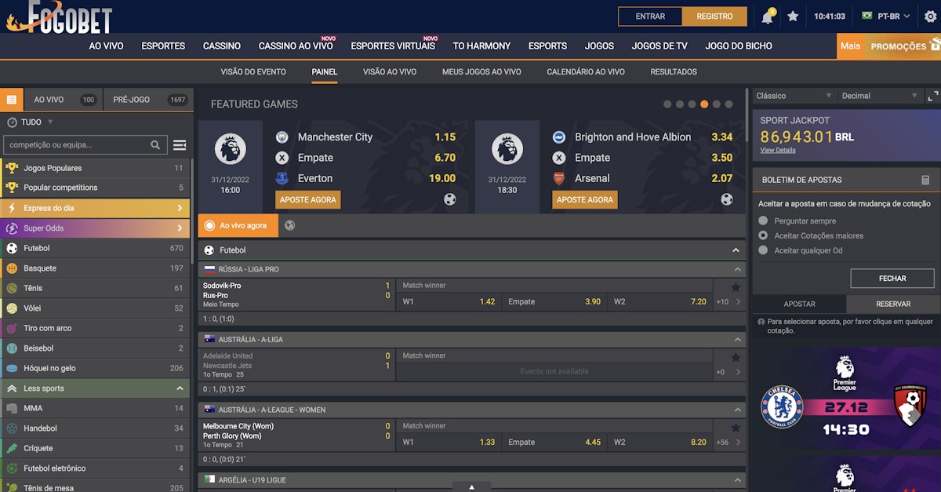Select the Tênis ball icon
Screen dimensions: 941x492
click(12, 288)
